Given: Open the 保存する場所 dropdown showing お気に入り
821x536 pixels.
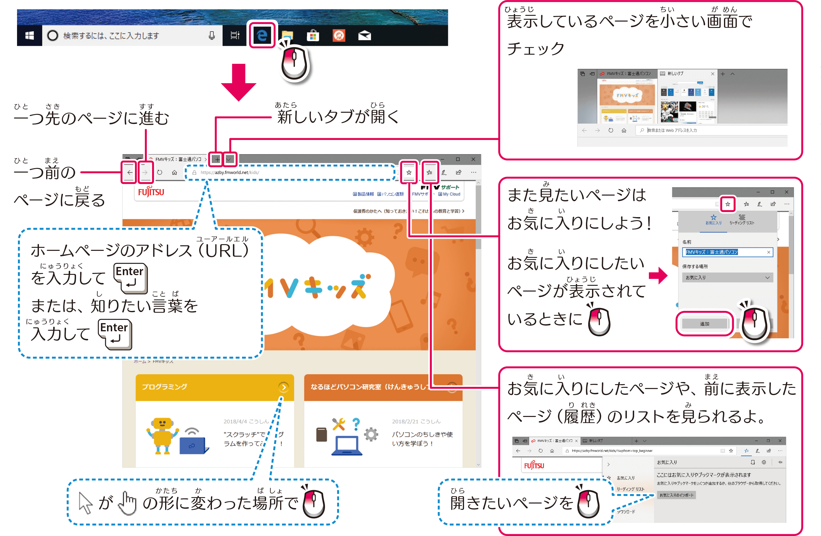Looking at the screenshot, I should click(727, 277).
